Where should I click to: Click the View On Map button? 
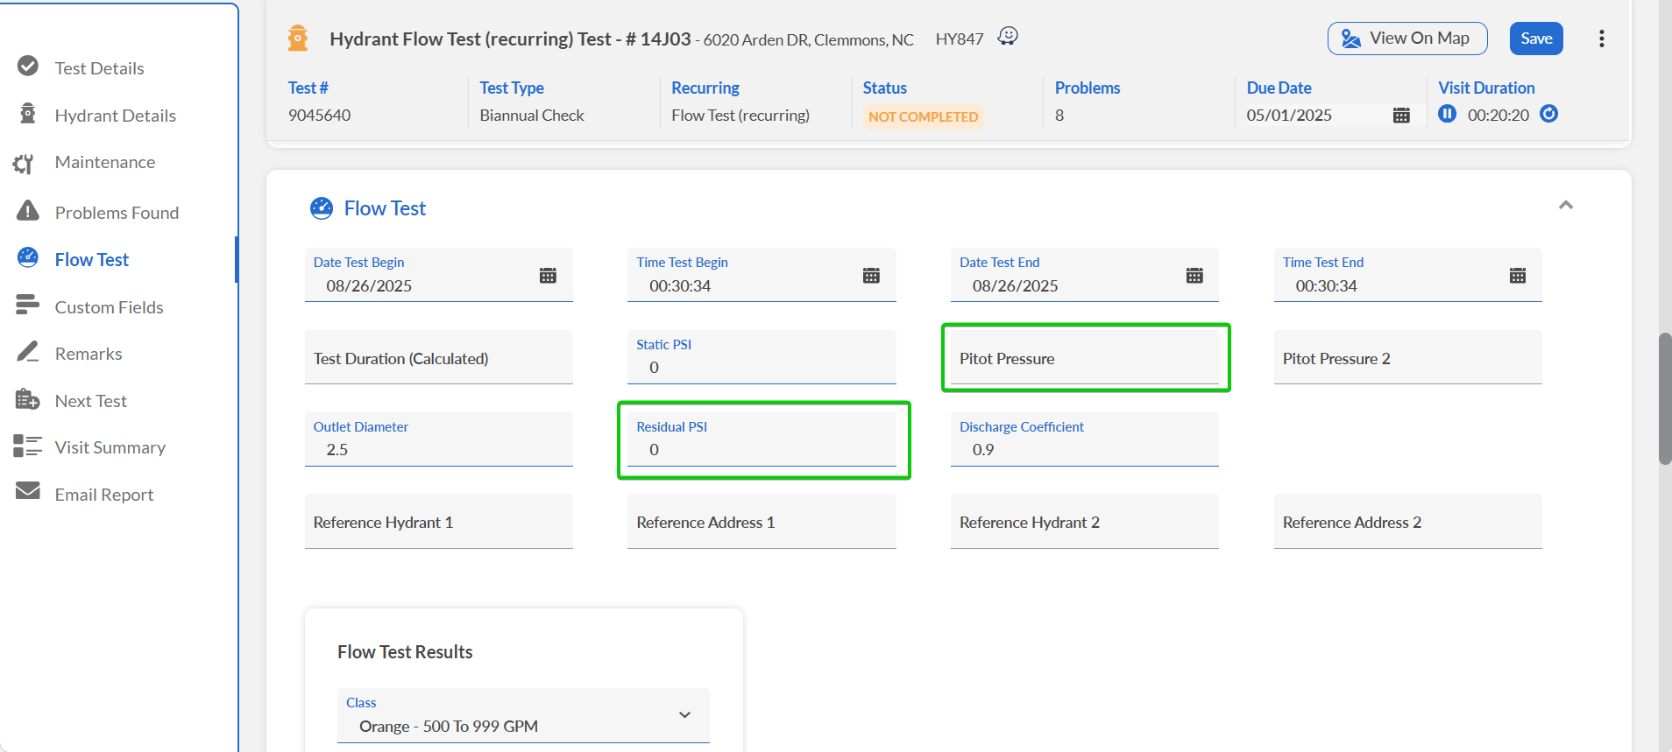click(x=1406, y=39)
